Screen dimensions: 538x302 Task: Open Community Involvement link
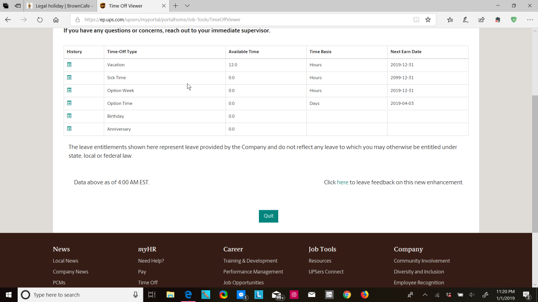click(422, 261)
